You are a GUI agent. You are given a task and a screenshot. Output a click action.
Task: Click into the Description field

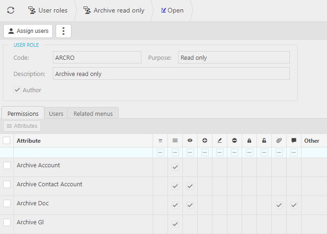171,74
